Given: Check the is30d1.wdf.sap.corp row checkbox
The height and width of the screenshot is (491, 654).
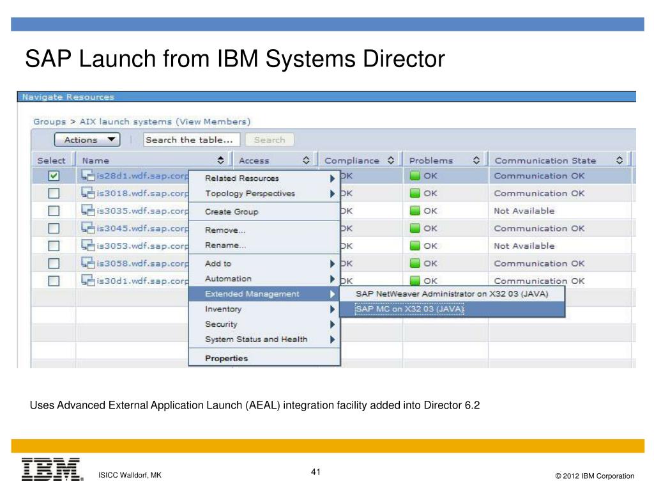Looking at the screenshot, I should (x=54, y=281).
